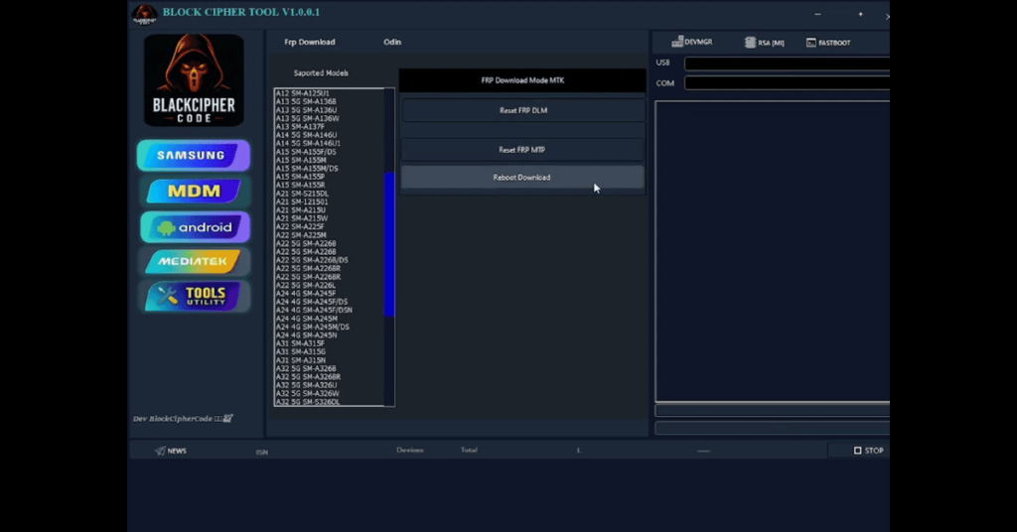Click the COM input field
The width and height of the screenshot is (1017, 532).
pos(788,83)
